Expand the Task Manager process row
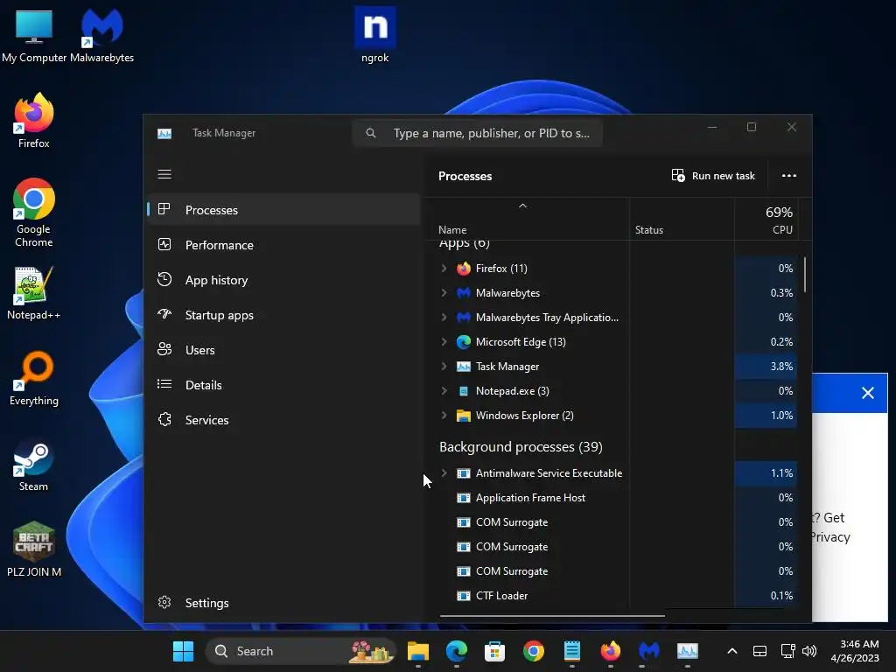 click(x=444, y=367)
